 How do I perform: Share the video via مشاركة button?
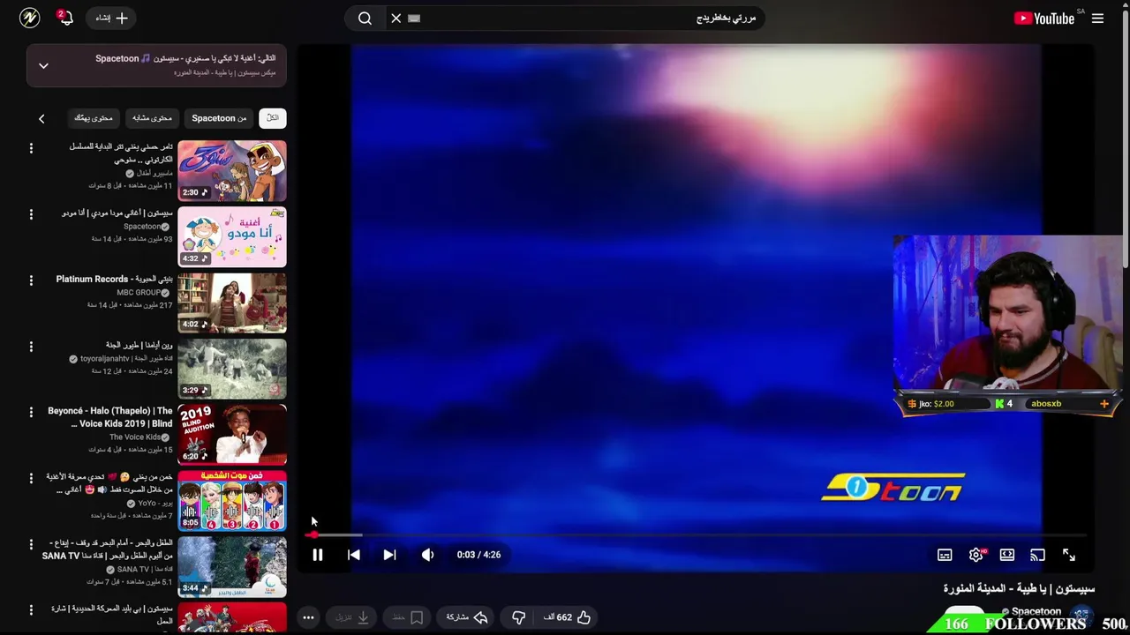(x=467, y=617)
